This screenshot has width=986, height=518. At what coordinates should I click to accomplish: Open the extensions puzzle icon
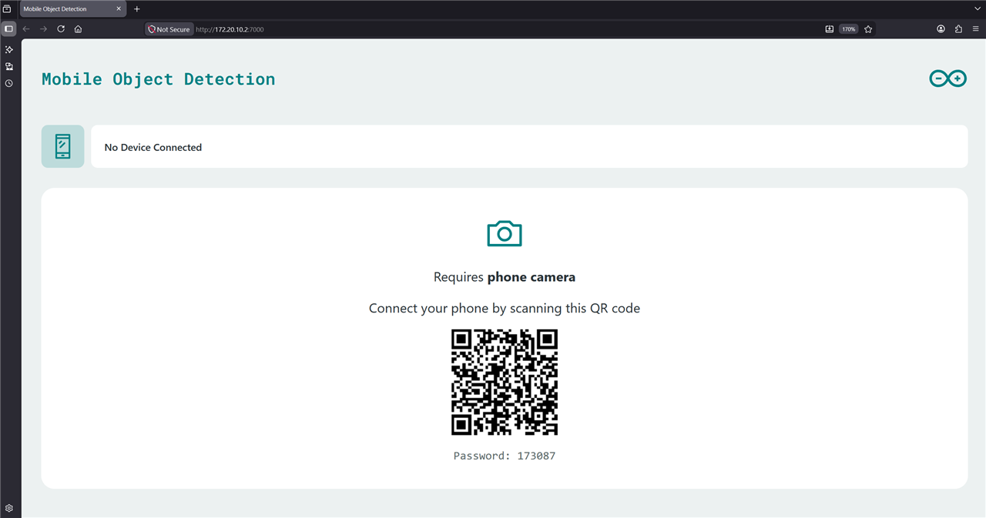958,29
